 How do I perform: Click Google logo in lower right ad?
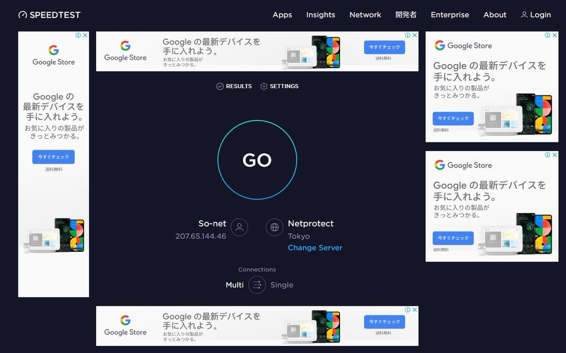tap(440, 165)
